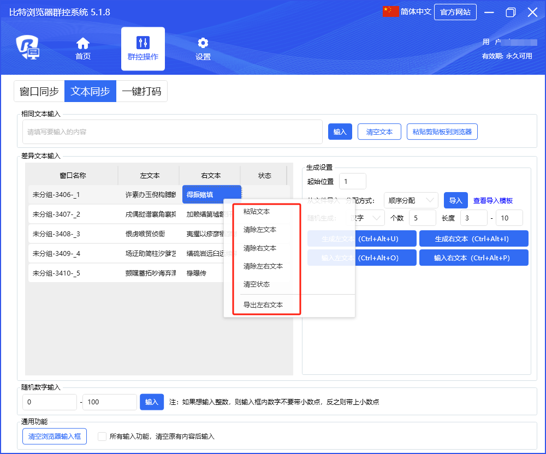Click left text cell 许素办玉倪构膊
546x454 pixels.
click(x=151, y=194)
